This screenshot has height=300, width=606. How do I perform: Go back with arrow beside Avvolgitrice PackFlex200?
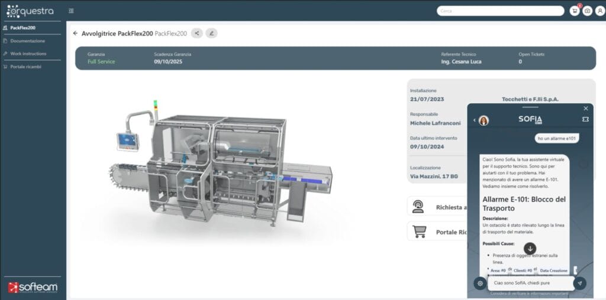point(75,33)
